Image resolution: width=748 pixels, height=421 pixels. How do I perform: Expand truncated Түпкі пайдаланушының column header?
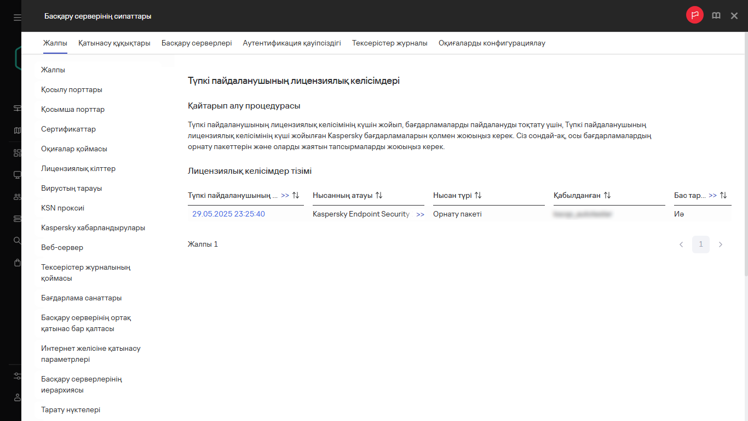click(x=285, y=196)
